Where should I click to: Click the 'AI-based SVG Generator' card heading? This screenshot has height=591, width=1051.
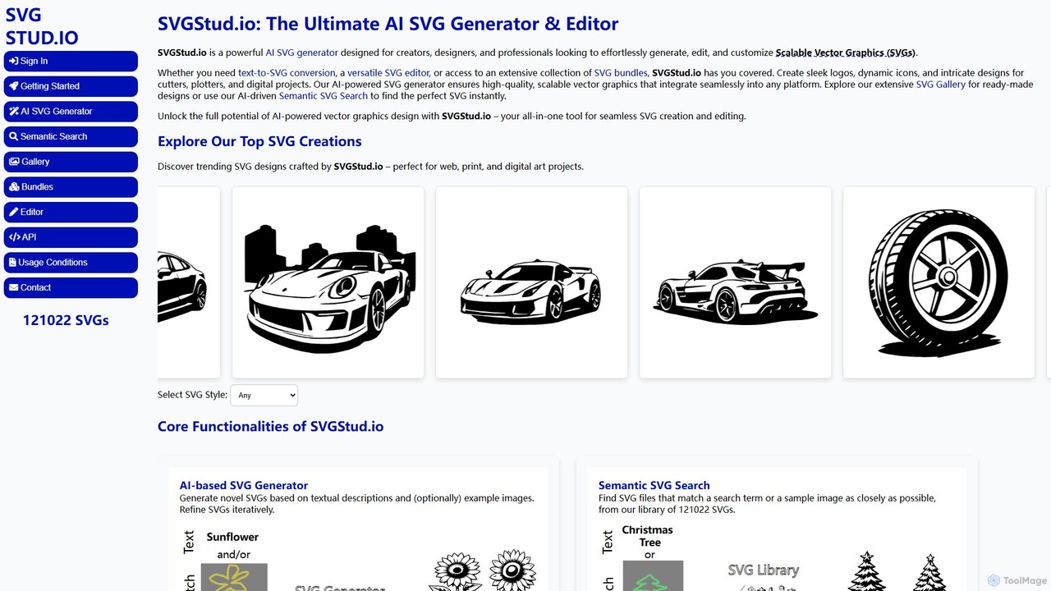click(x=244, y=485)
